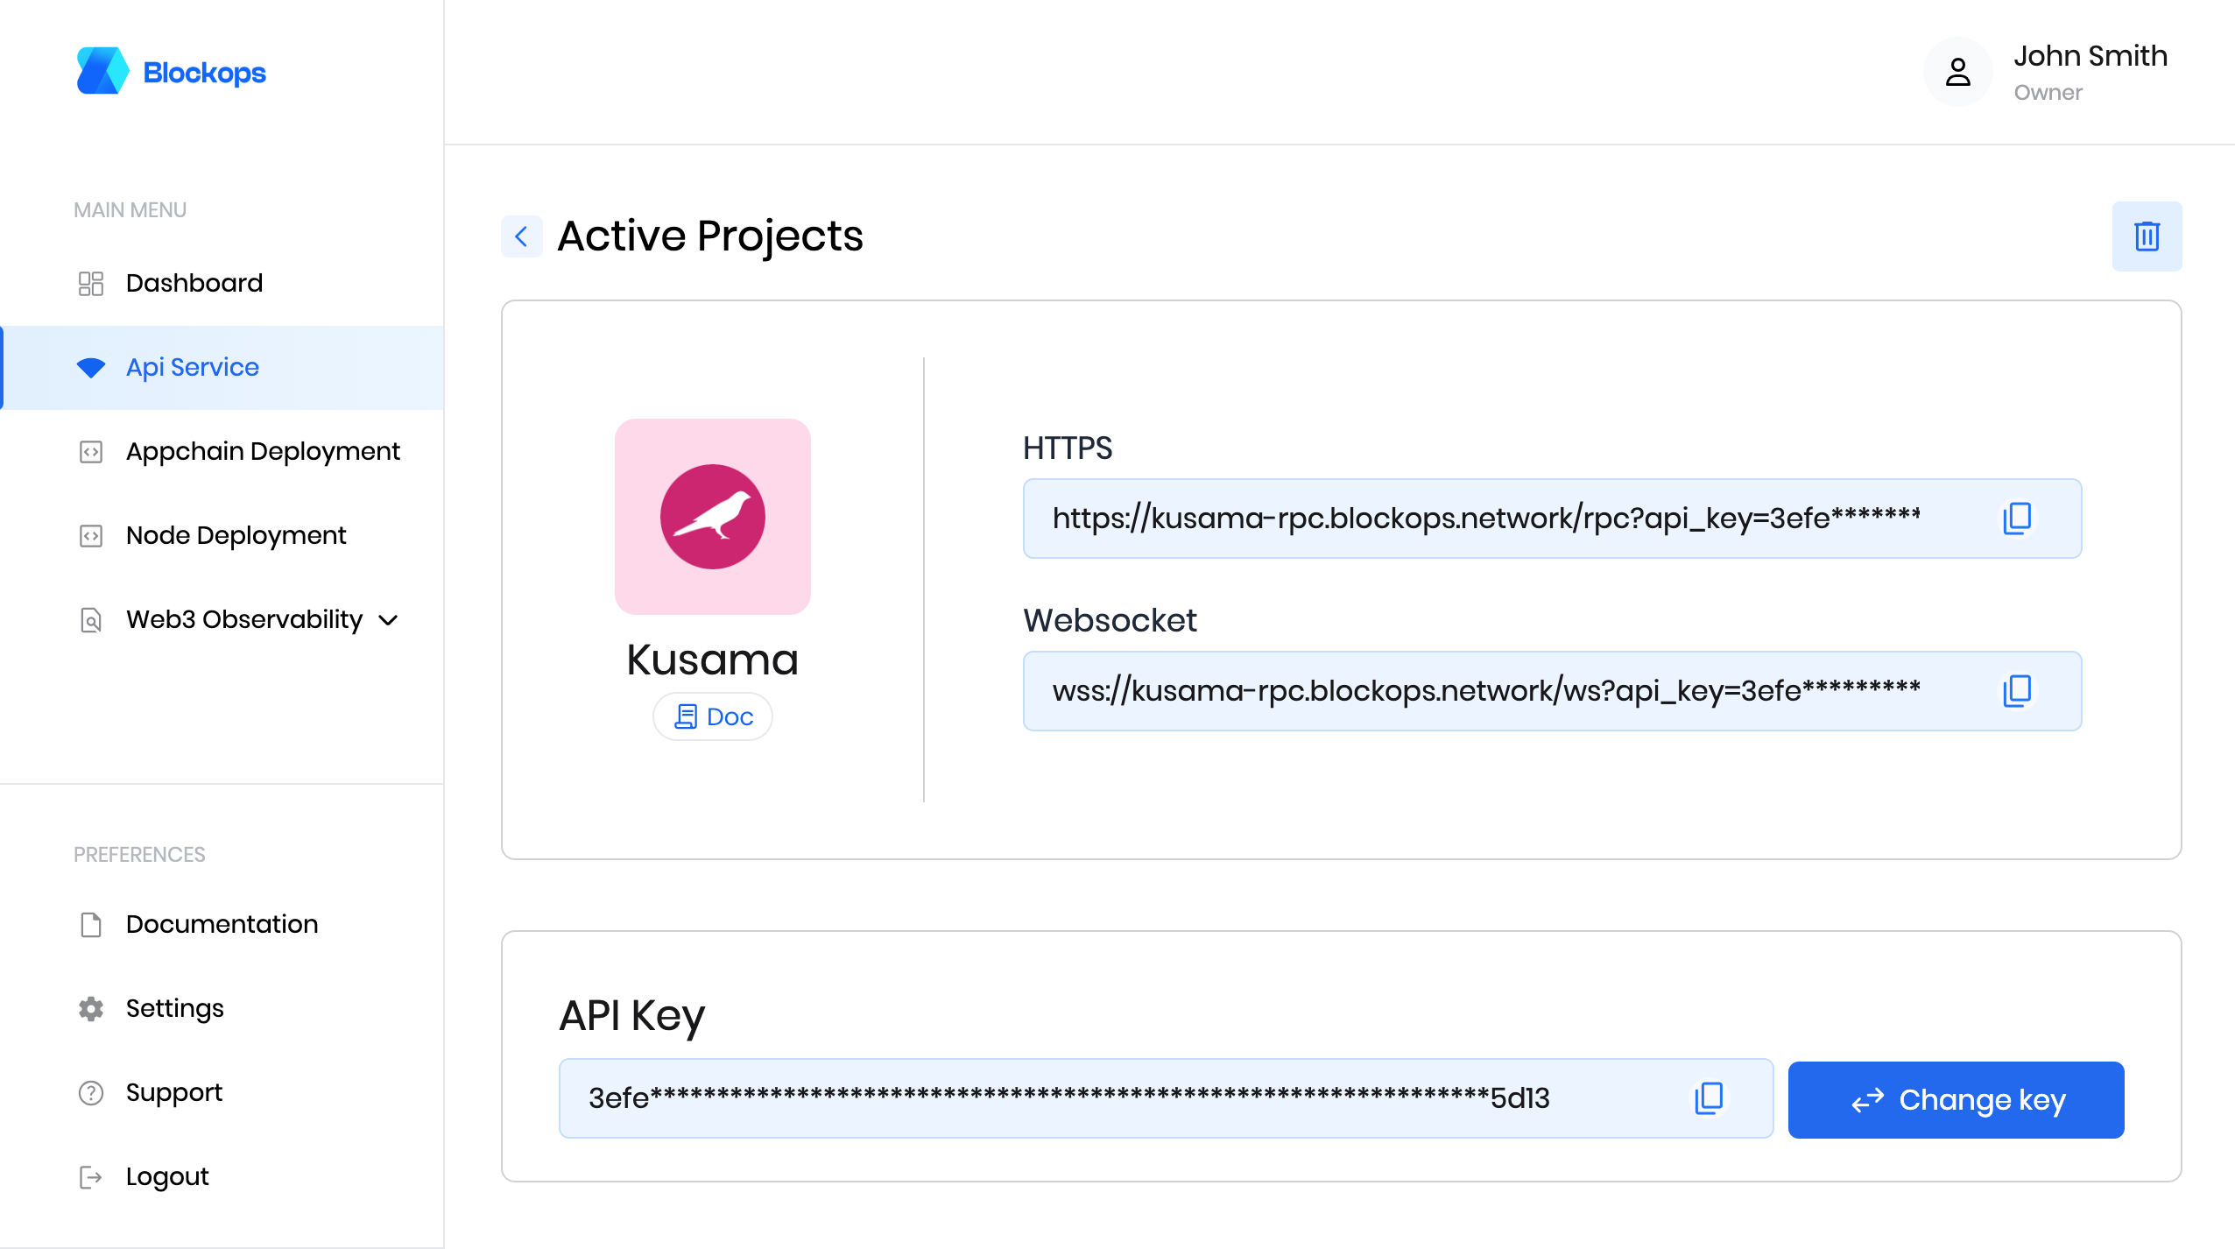
Task: Click the Dashboard grid icon
Action: point(91,283)
